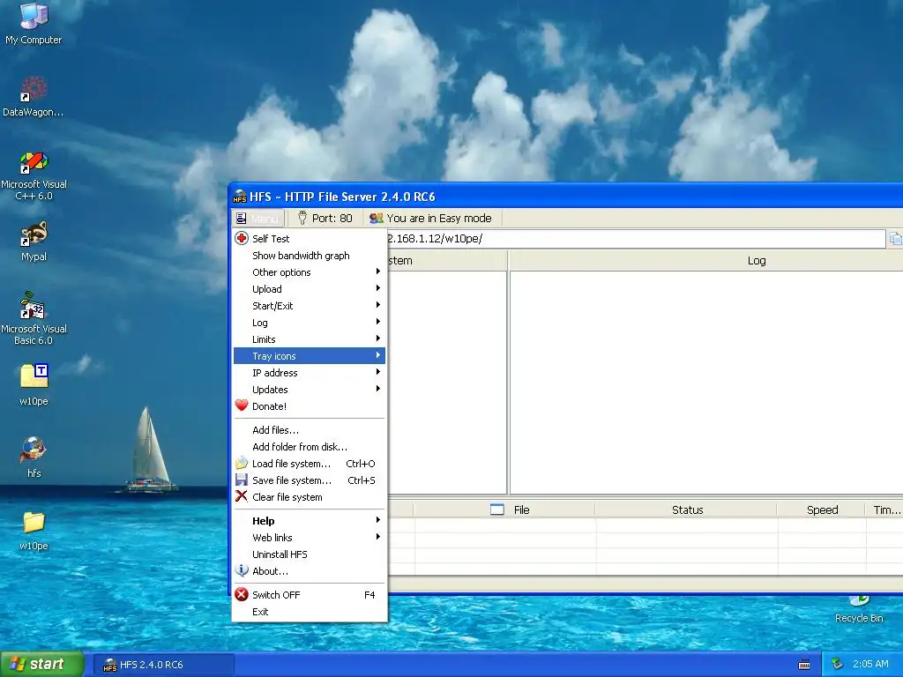Click the HFS 2.4.0 RC6 taskbar button

coord(164,665)
